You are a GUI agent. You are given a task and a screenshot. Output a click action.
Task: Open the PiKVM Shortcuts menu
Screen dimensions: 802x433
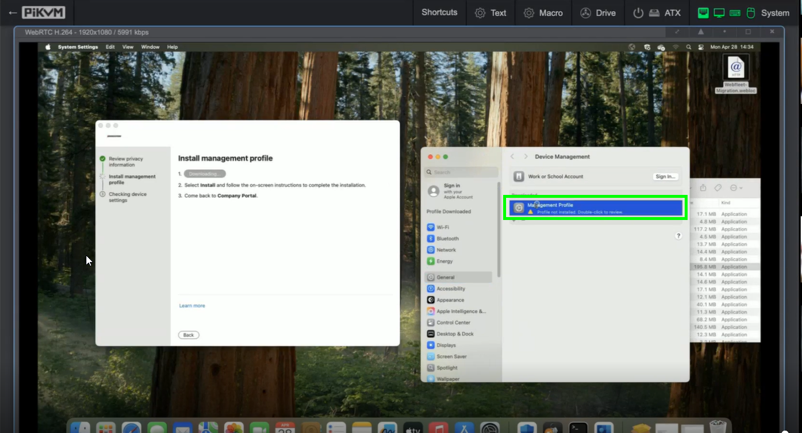[440, 13]
